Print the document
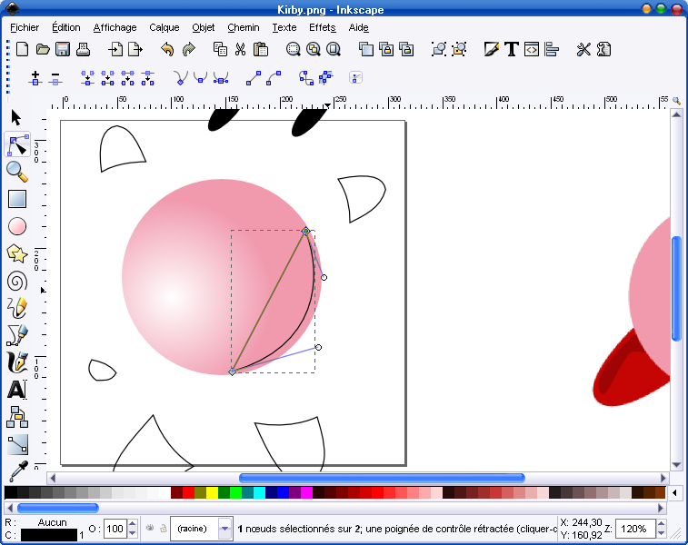This screenshot has width=688, height=545. pos(83,49)
